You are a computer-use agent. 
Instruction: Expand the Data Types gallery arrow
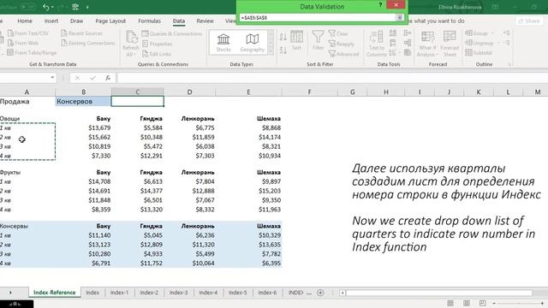point(271,50)
